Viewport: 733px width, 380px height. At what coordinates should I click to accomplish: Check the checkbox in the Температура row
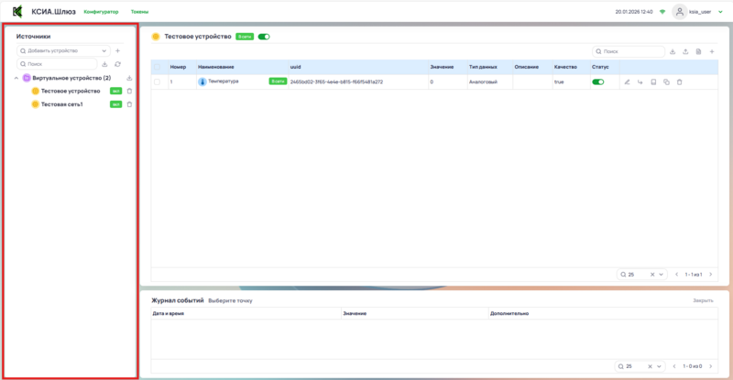(157, 82)
